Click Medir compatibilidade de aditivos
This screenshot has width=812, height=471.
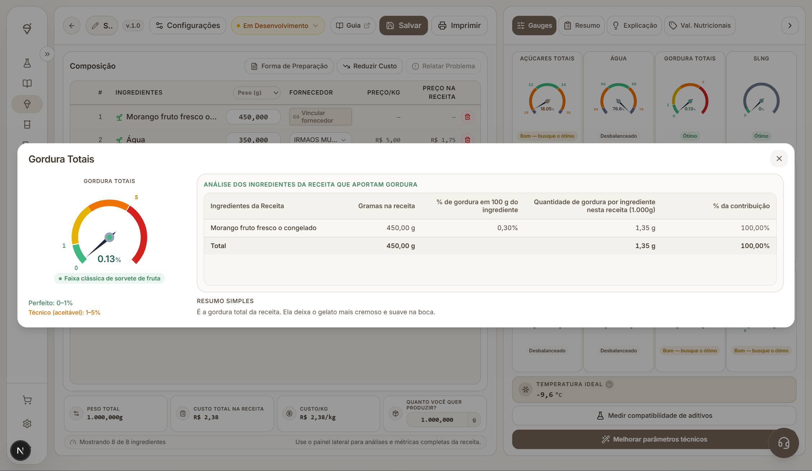pos(654,416)
